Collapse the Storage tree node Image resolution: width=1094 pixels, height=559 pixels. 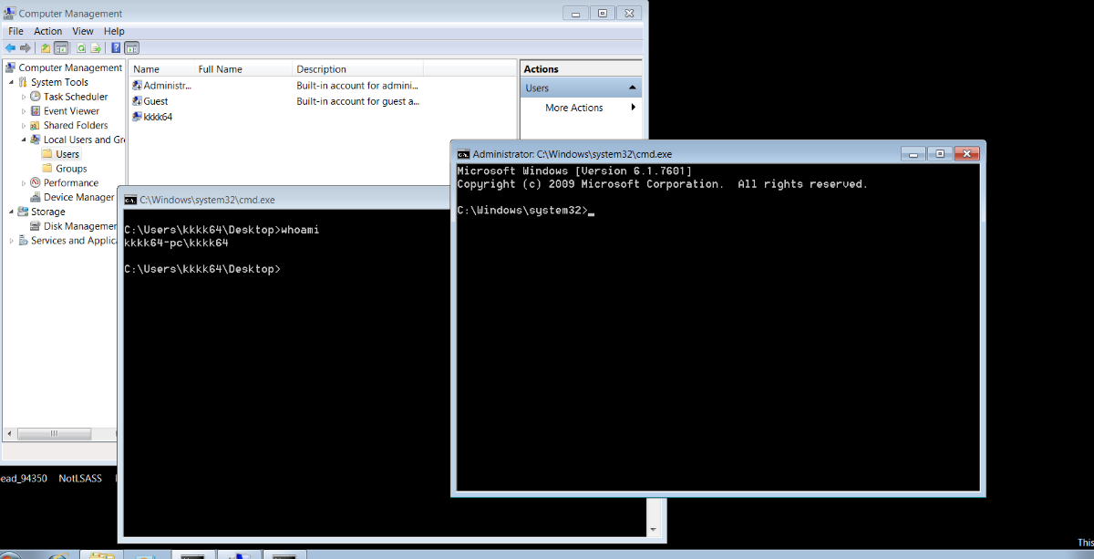[12, 212]
